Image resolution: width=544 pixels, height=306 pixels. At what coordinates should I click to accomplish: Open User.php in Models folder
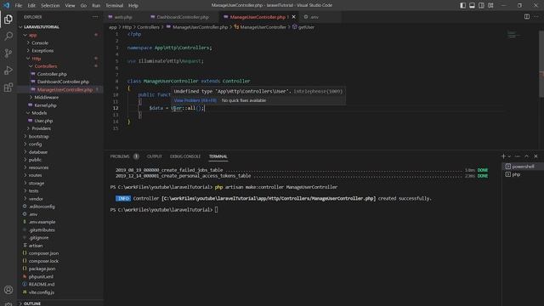click(x=43, y=121)
